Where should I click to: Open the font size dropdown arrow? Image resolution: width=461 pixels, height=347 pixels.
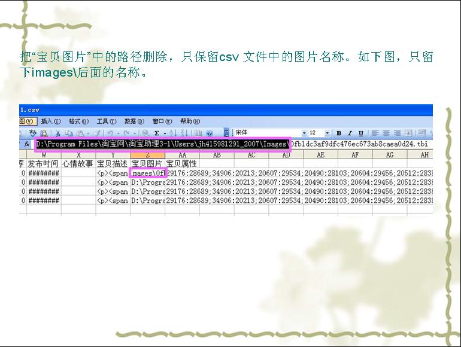327,133
